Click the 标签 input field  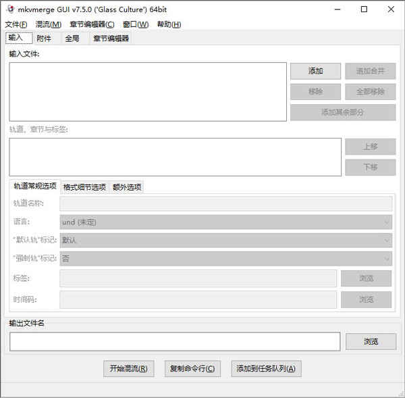point(198,278)
